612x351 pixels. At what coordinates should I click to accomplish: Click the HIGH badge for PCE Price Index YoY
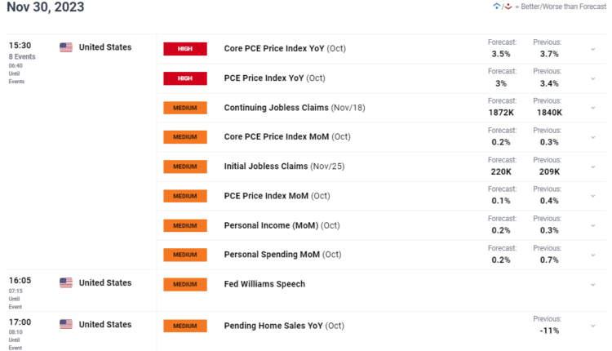pyautogui.click(x=185, y=78)
